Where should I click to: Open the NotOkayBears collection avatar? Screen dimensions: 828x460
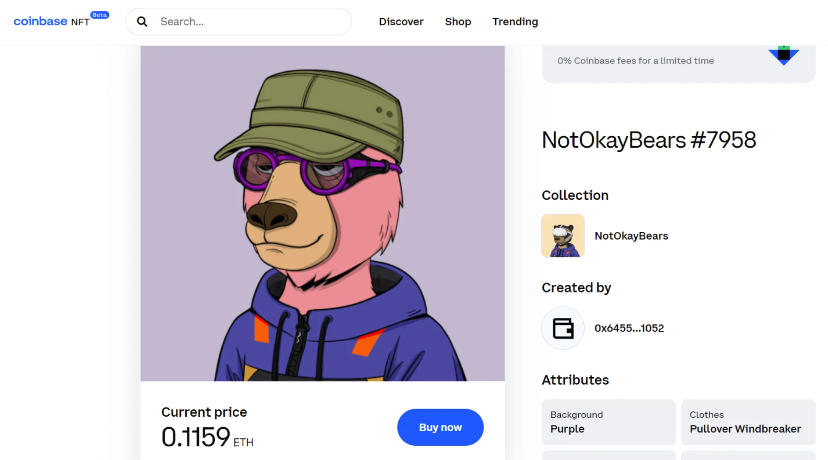563,236
